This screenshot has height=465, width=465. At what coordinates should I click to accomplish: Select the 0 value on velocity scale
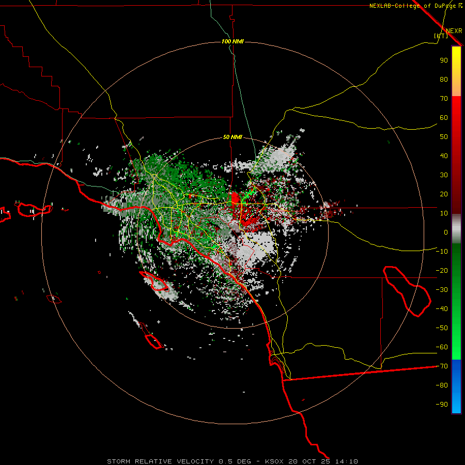(446, 232)
